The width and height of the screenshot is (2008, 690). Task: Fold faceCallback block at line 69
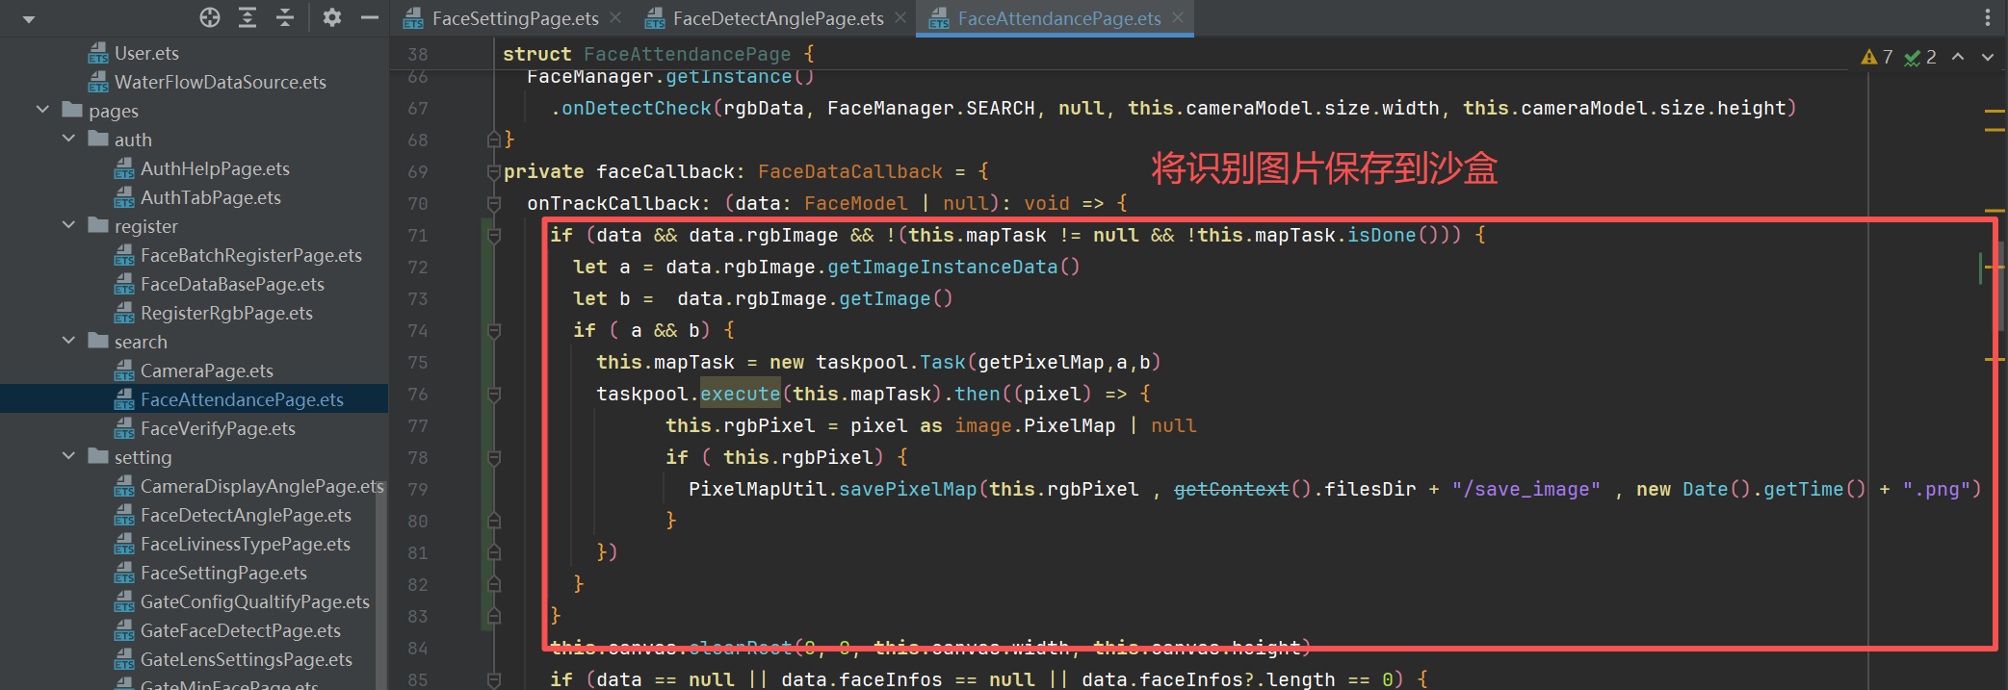494,171
